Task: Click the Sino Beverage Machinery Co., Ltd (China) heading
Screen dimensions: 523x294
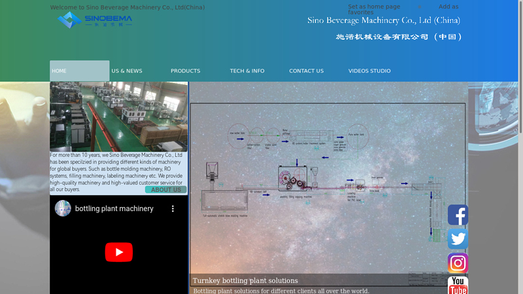Action: click(384, 20)
